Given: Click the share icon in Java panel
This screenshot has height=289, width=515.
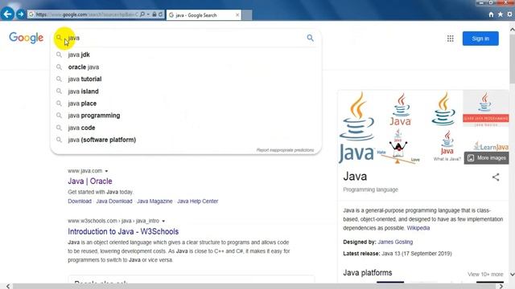Looking at the screenshot, I should tap(496, 177).
